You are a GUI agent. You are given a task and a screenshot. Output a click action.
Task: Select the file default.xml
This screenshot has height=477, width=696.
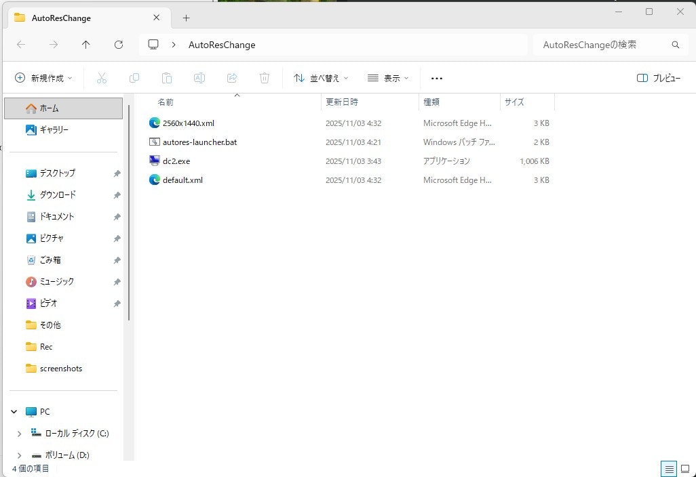183,180
